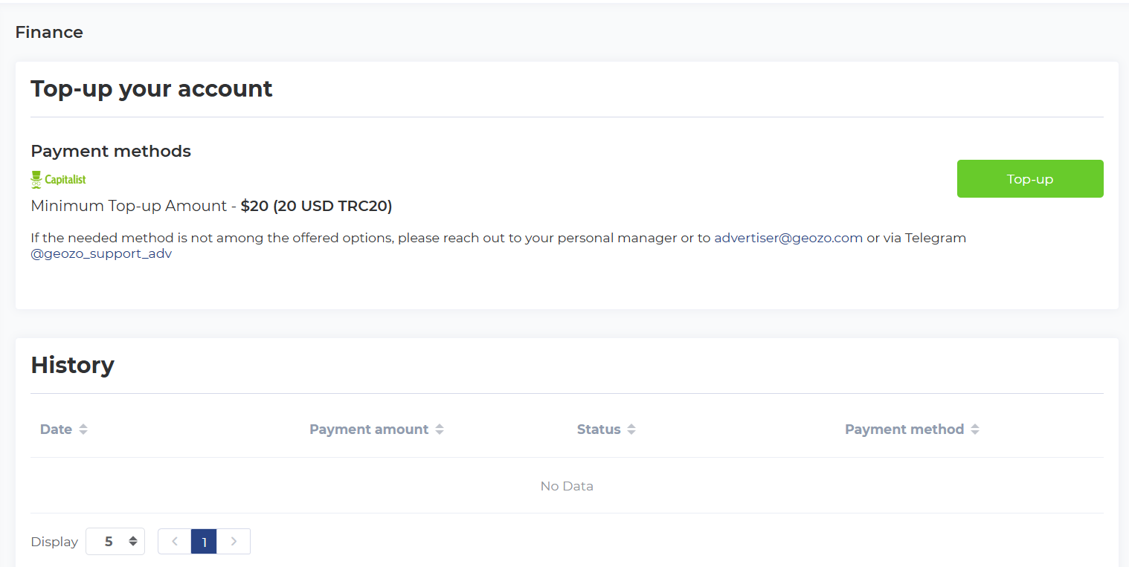Click the Capitalist payment method logo
This screenshot has height=567, width=1129.
[59, 179]
